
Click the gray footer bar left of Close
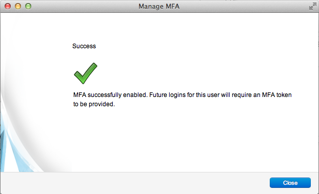click(x=134, y=183)
